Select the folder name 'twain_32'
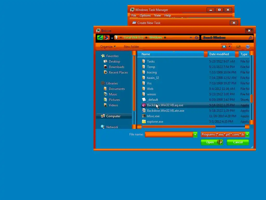The image size is (266, 200). click(153, 78)
